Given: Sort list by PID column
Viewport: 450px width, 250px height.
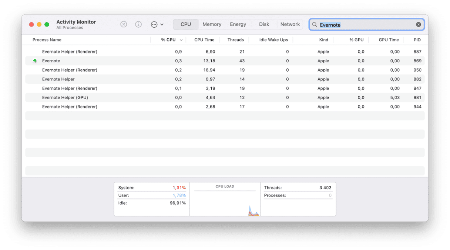Looking at the screenshot, I should click(417, 40).
